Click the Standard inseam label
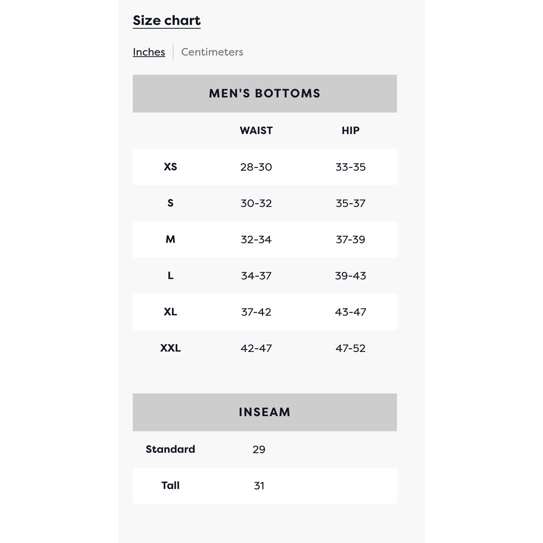 point(170,449)
